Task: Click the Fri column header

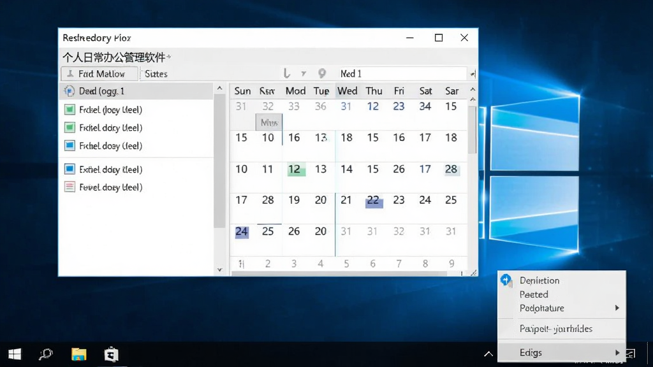Action: pos(399,90)
